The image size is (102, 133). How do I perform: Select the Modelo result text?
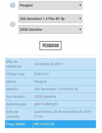pos(56,89)
